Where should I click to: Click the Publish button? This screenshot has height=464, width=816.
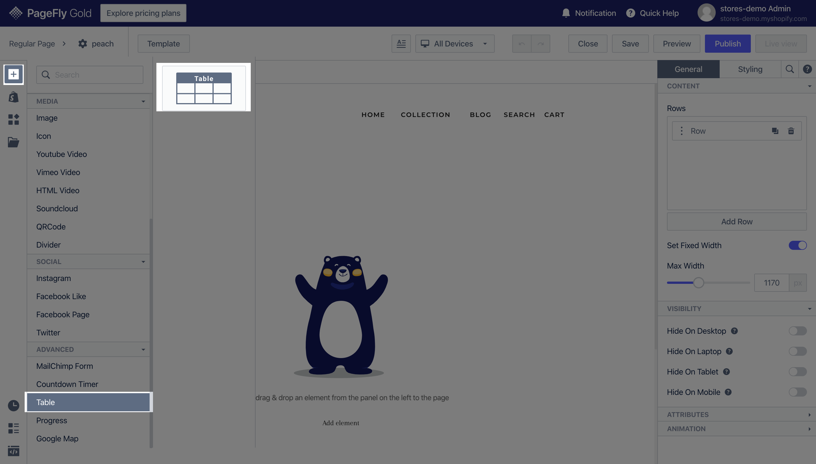click(727, 44)
